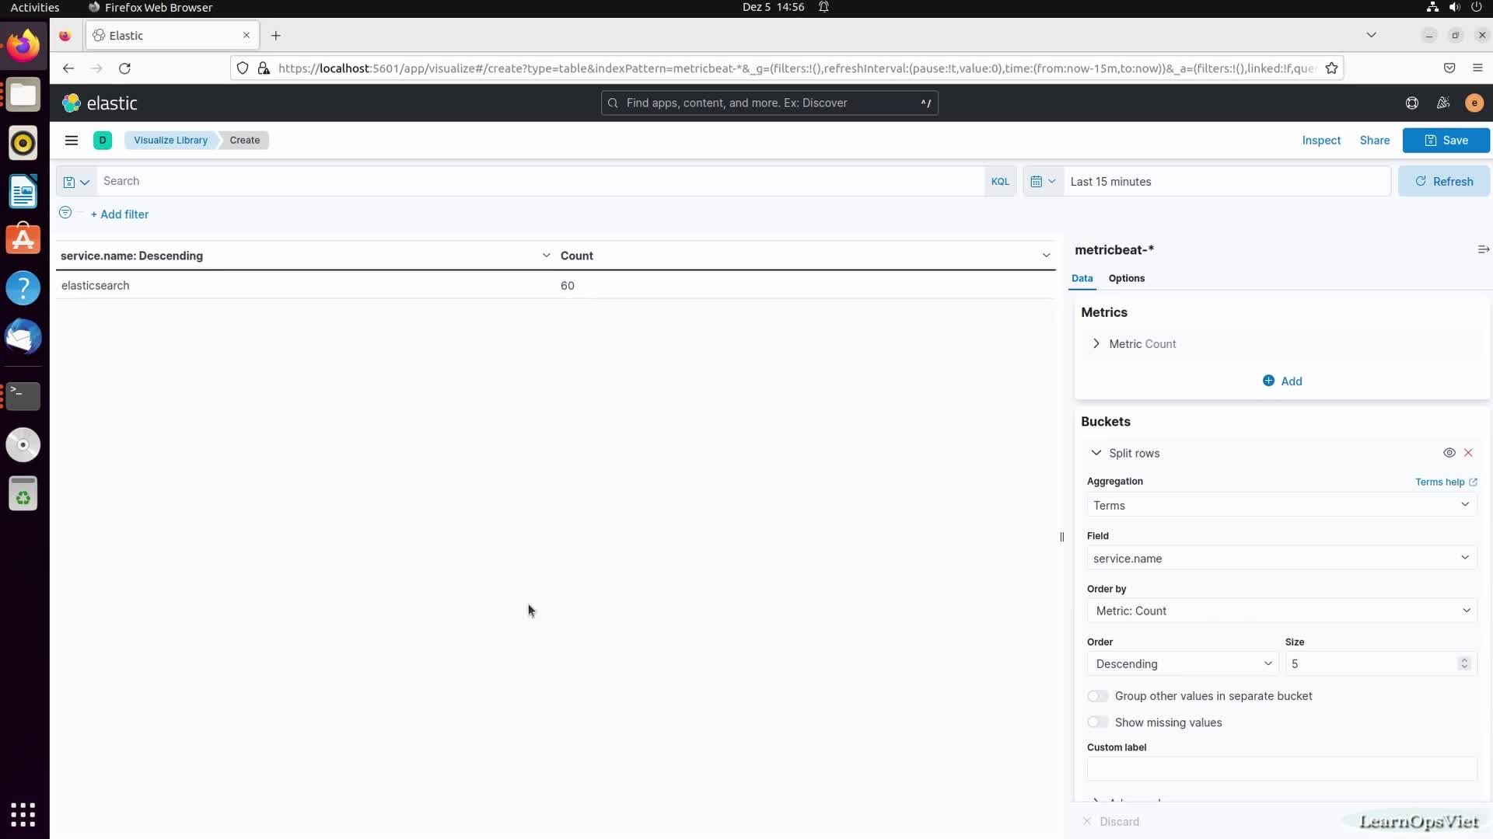Expand the Order Descending dropdown
The width and height of the screenshot is (1493, 839).
click(x=1180, y=664)
